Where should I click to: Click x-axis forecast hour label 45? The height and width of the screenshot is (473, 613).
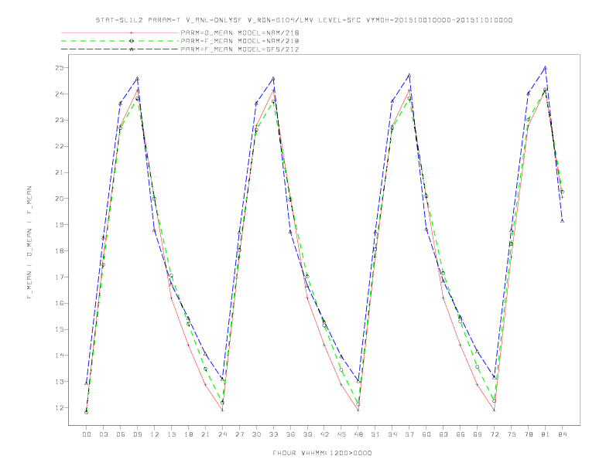pyautogui.click(x=341, y=434)
